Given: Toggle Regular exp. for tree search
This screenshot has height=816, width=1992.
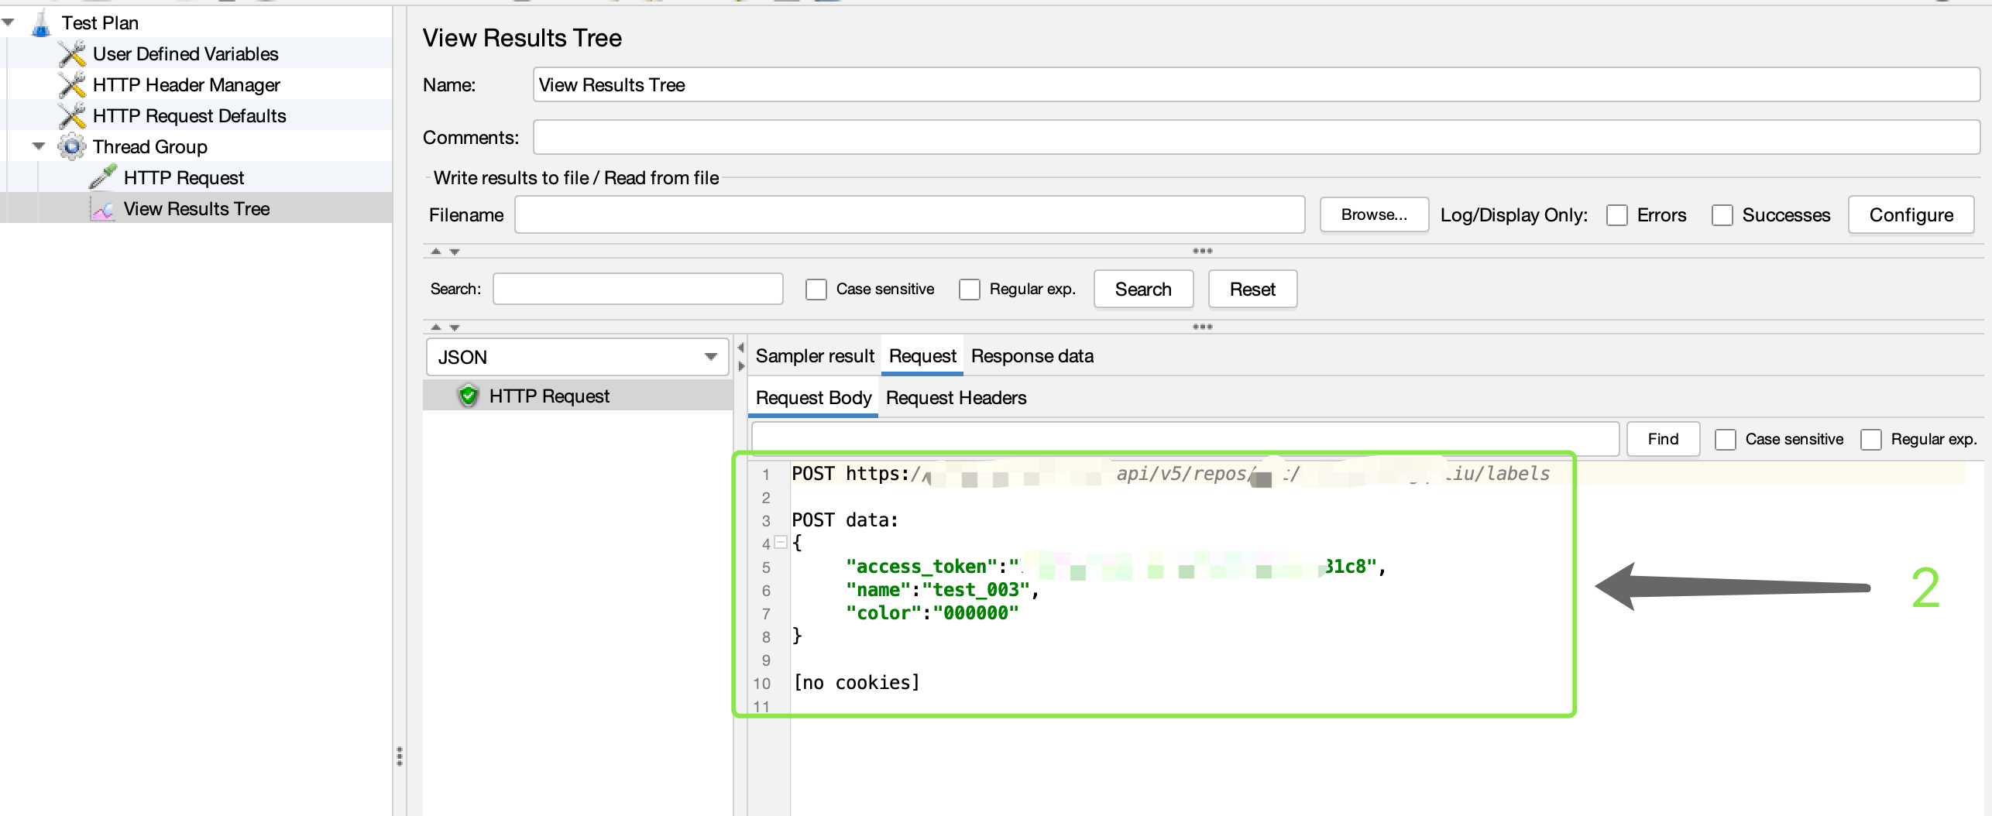Looking at the screenshot, I should [x=969, y=290].
